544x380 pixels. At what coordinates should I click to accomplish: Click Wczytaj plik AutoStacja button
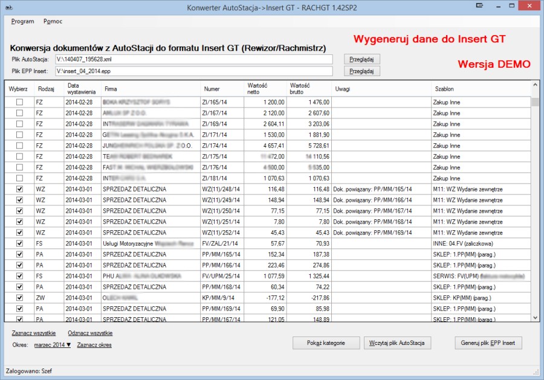point(397,343)
